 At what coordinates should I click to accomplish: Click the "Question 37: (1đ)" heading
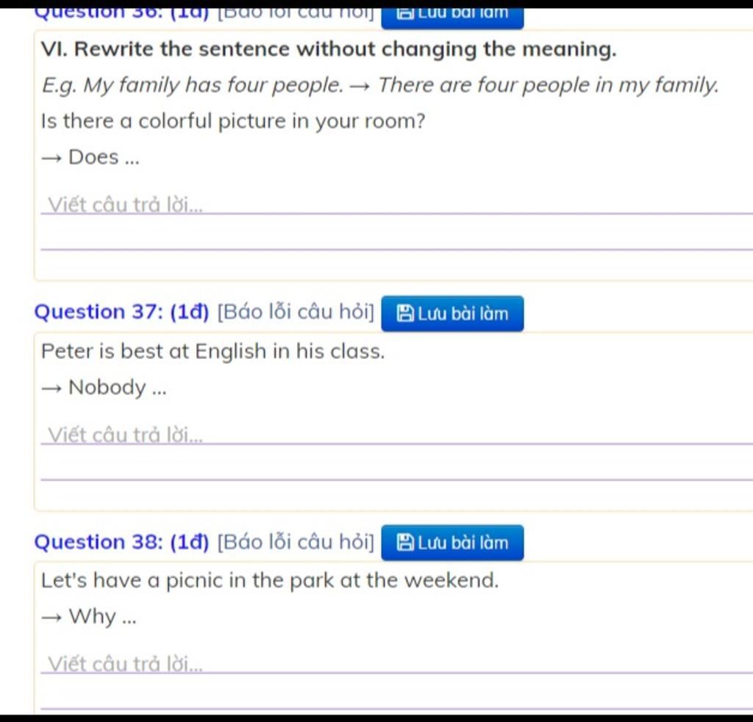click(x=122, y=312)
